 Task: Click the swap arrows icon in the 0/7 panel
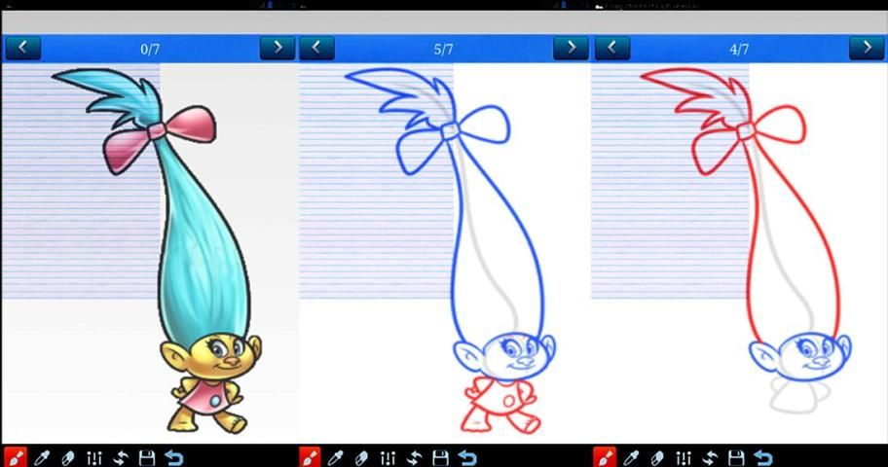[121, 456]
